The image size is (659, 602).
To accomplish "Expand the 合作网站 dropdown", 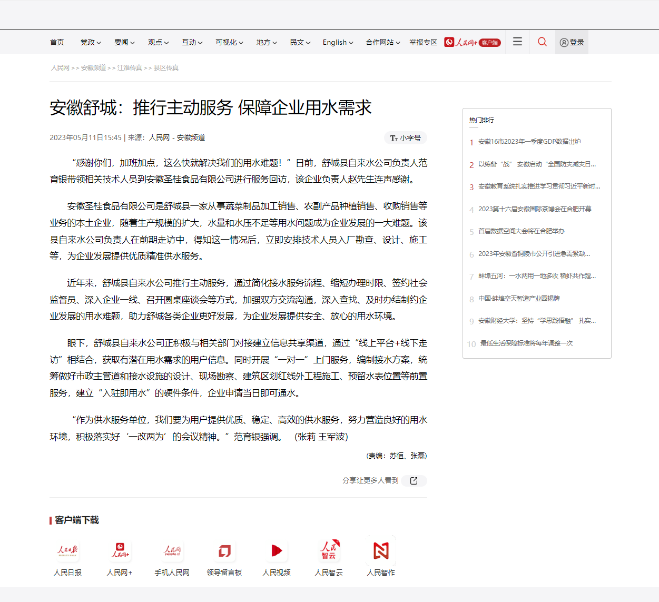I will (x=383, y=43).
